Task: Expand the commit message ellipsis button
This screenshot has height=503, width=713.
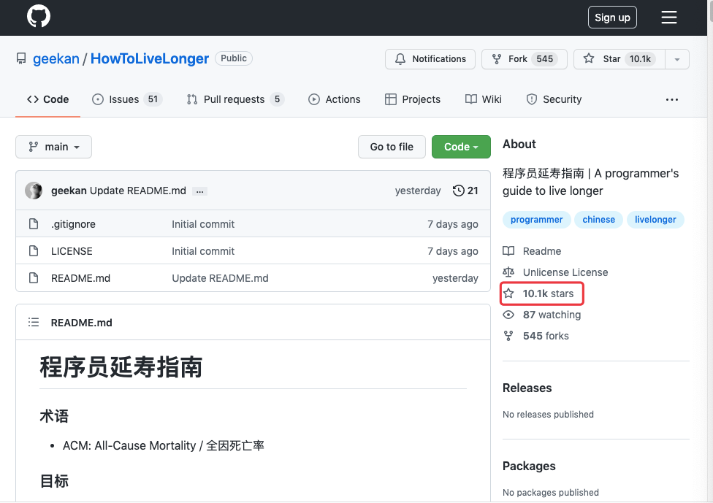Action: tap(199, 191)
